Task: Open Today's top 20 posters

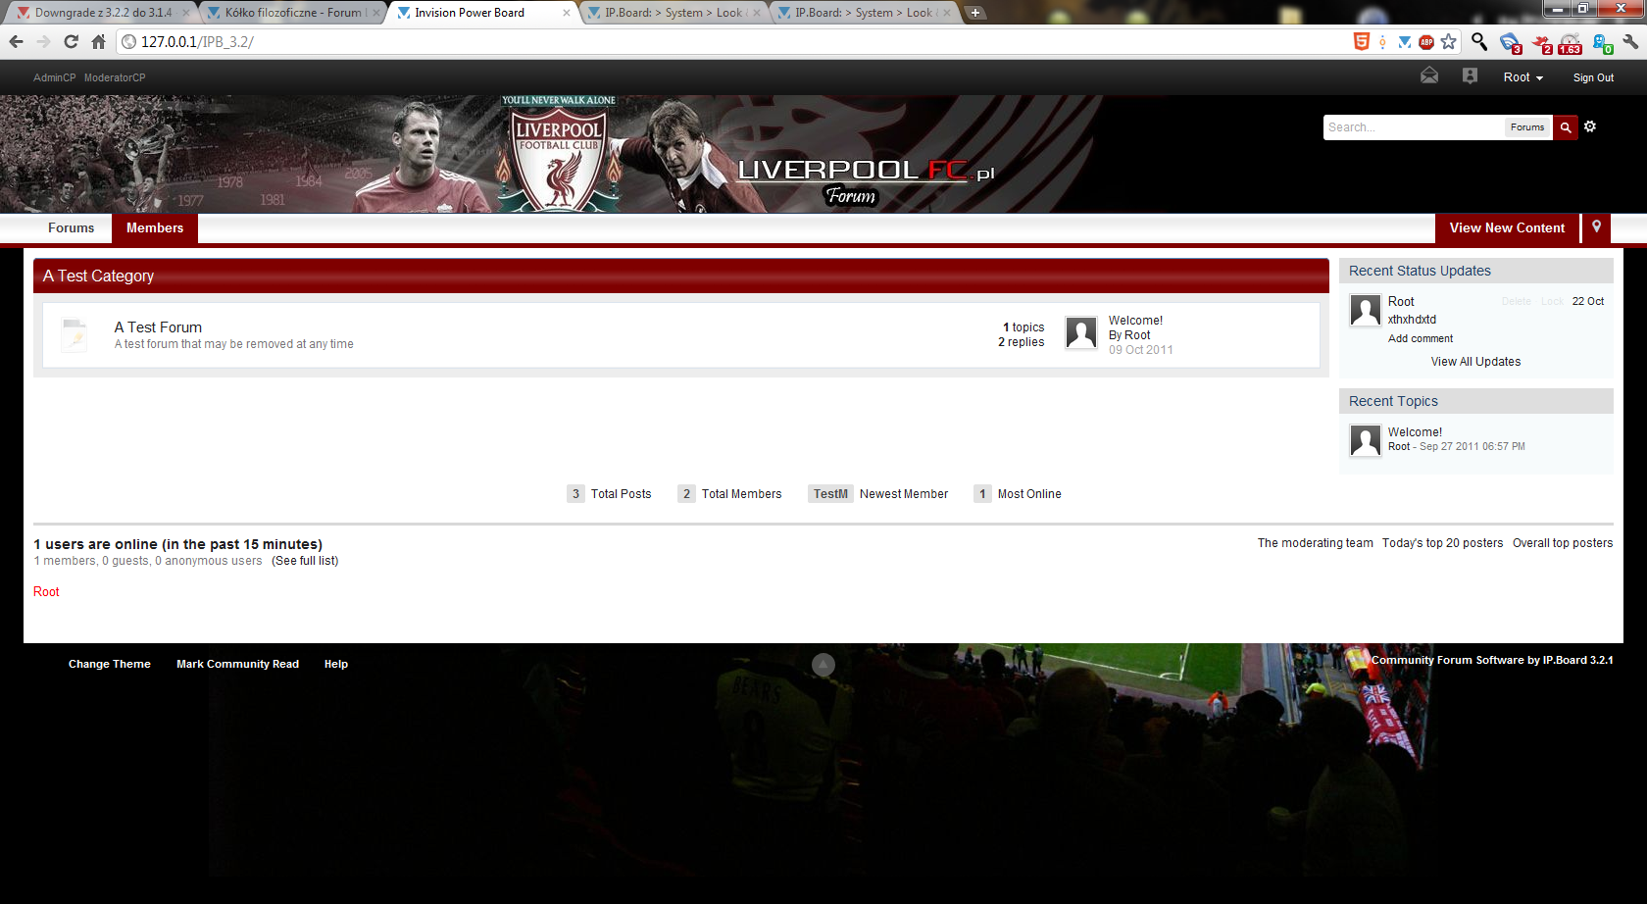Action: (1442, 543)
